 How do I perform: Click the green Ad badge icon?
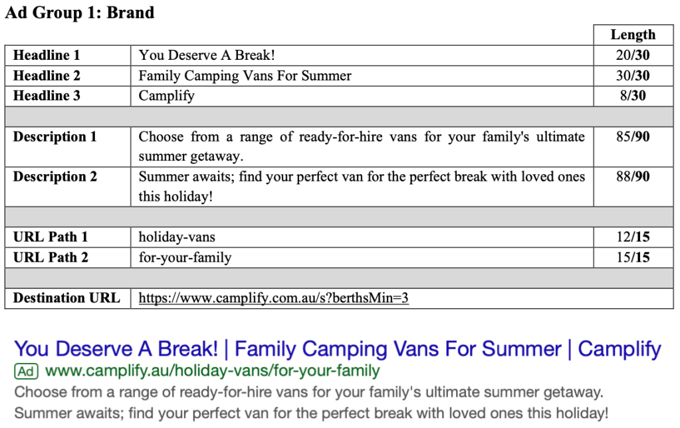pos(27,372)
